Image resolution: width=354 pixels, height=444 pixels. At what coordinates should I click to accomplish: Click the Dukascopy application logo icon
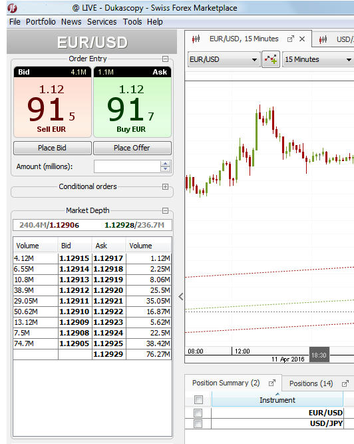pyautogui.click(x=12, y=8)
